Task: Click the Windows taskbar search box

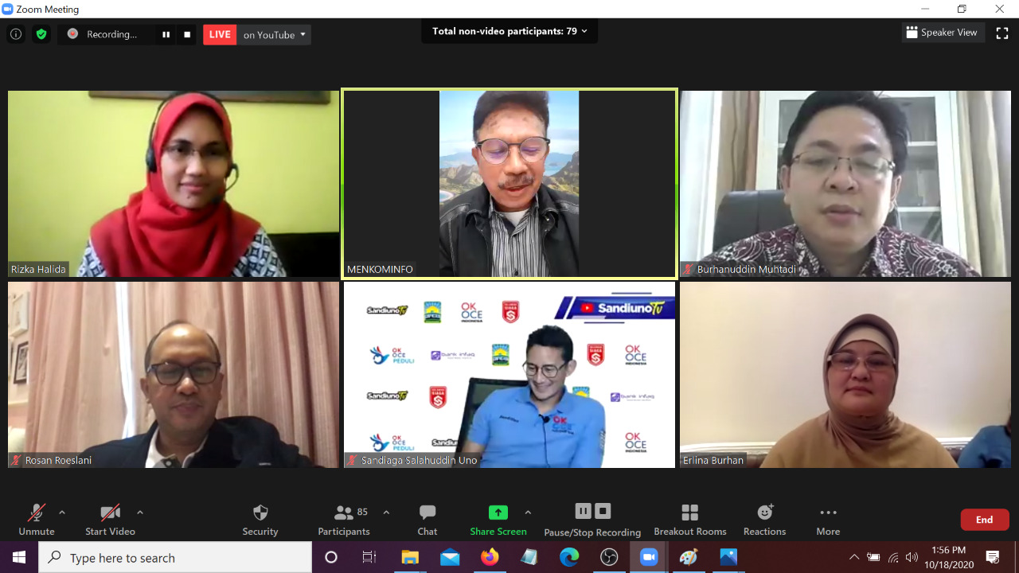Action: [175, 558]
